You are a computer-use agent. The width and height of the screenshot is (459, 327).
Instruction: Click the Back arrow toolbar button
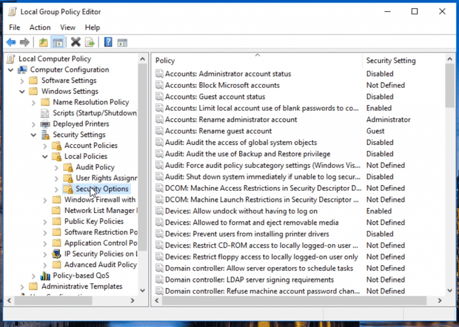pos(11,43)
